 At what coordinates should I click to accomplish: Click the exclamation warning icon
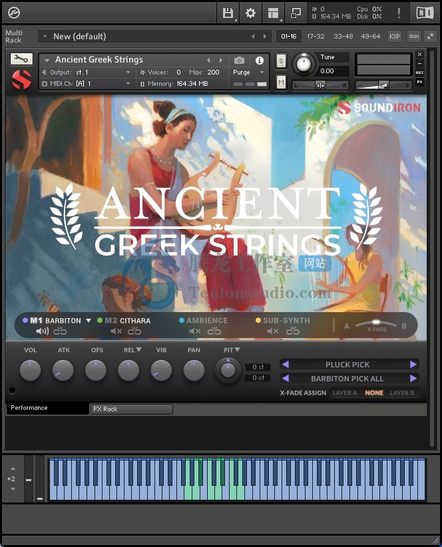click(398, 13)
